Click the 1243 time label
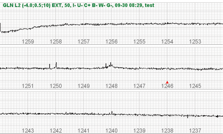Image resolution: width=223 pixels, height=134 pixels. pos(28,131)
